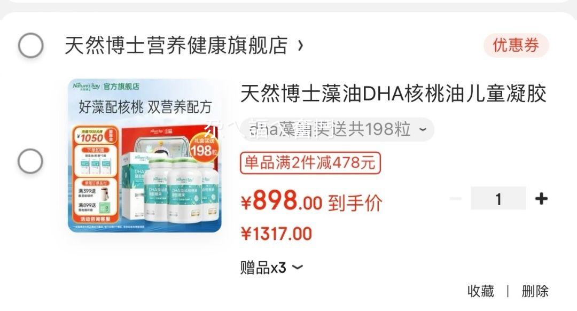Viewport: 577px width, 311px height.
Task: Open the 天然博士营养健康旗舰店 store page
Action: point(176,45)
